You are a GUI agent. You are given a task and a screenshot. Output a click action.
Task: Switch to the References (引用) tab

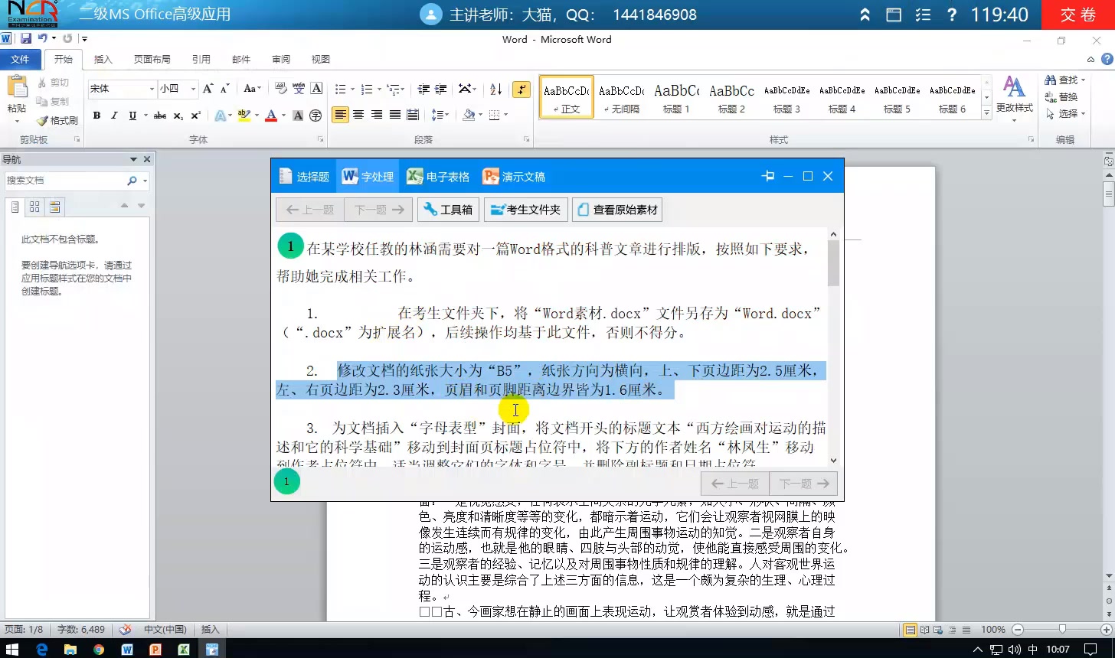pos(201,59)
